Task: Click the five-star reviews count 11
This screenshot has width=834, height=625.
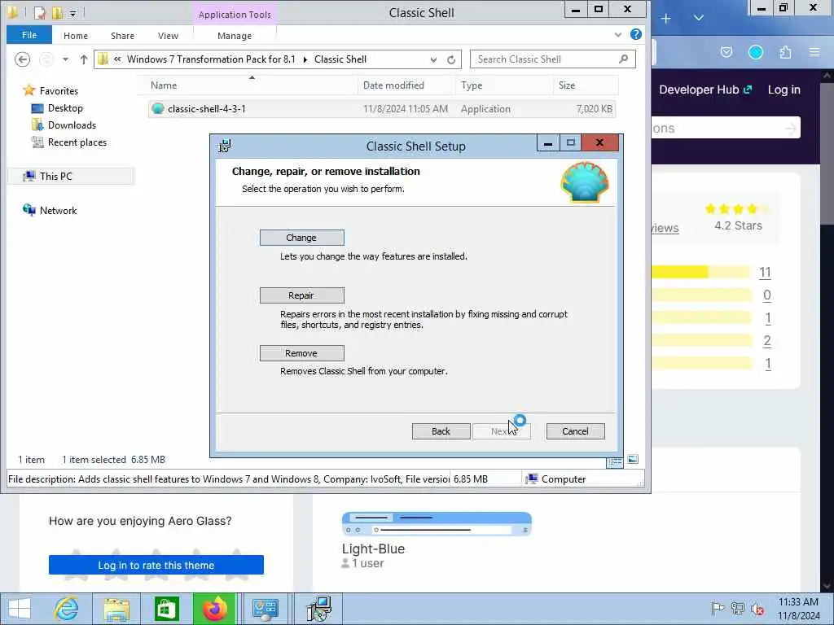Action: click(765, 273)
